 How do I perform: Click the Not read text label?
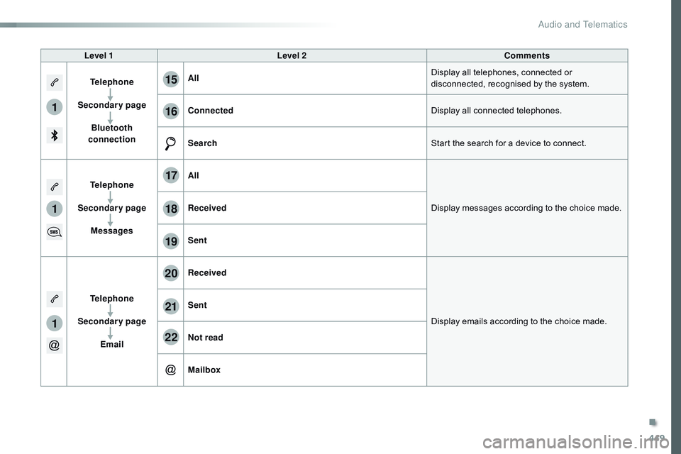tap(205, 338)
